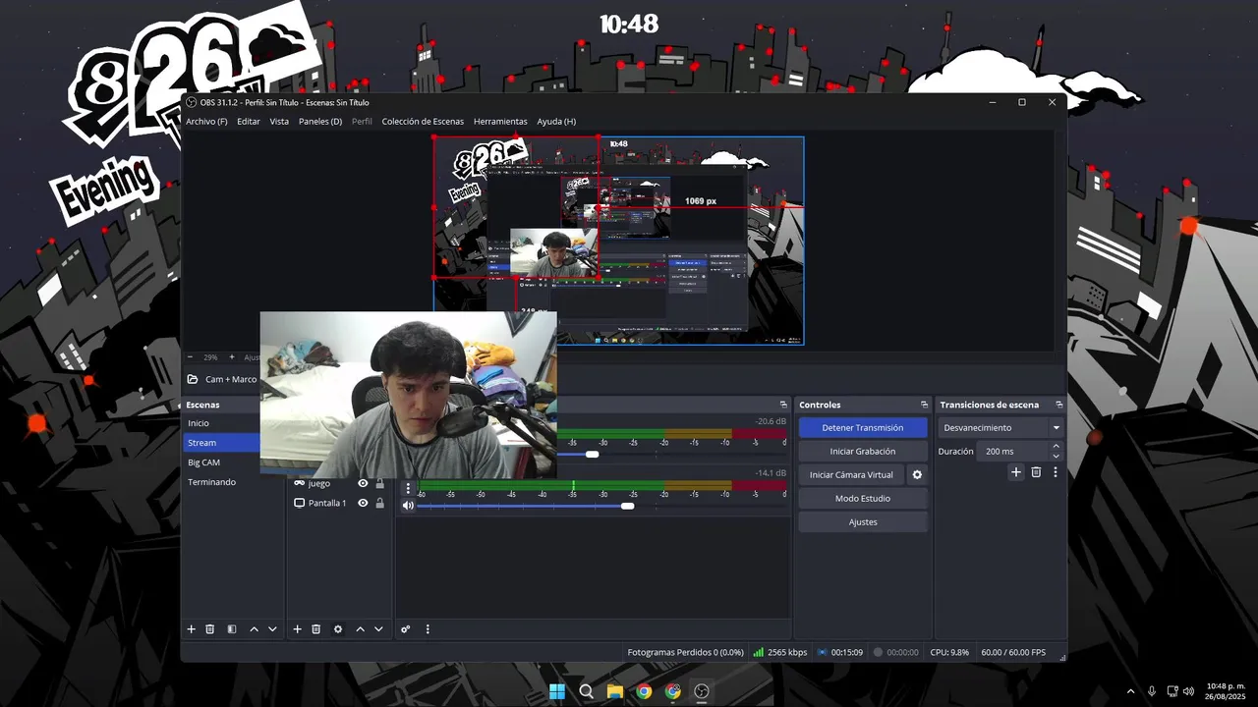This screenshot has height=707, width=1258.
Task: Move scene down in Escenas toolbar
Action: (272, 629)
